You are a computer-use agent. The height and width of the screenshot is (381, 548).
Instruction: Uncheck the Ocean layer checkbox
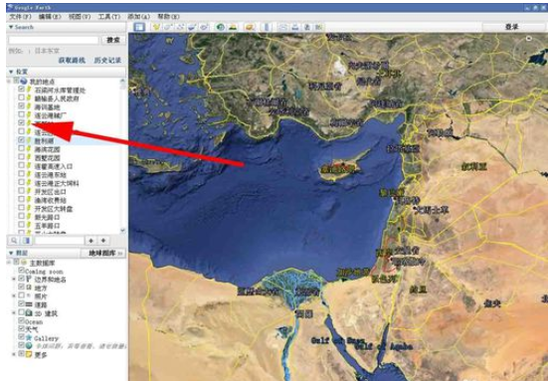pyautogui.click(x=22, y=320)
